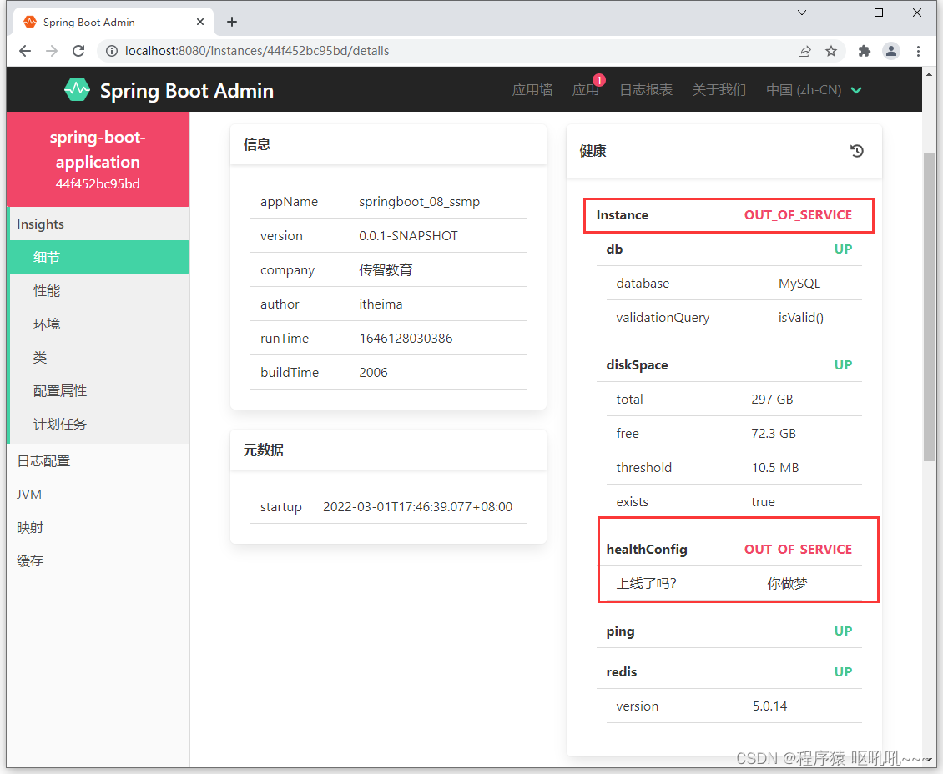
Task: Click the 信息 card heading
Action: tap(257, 144)
